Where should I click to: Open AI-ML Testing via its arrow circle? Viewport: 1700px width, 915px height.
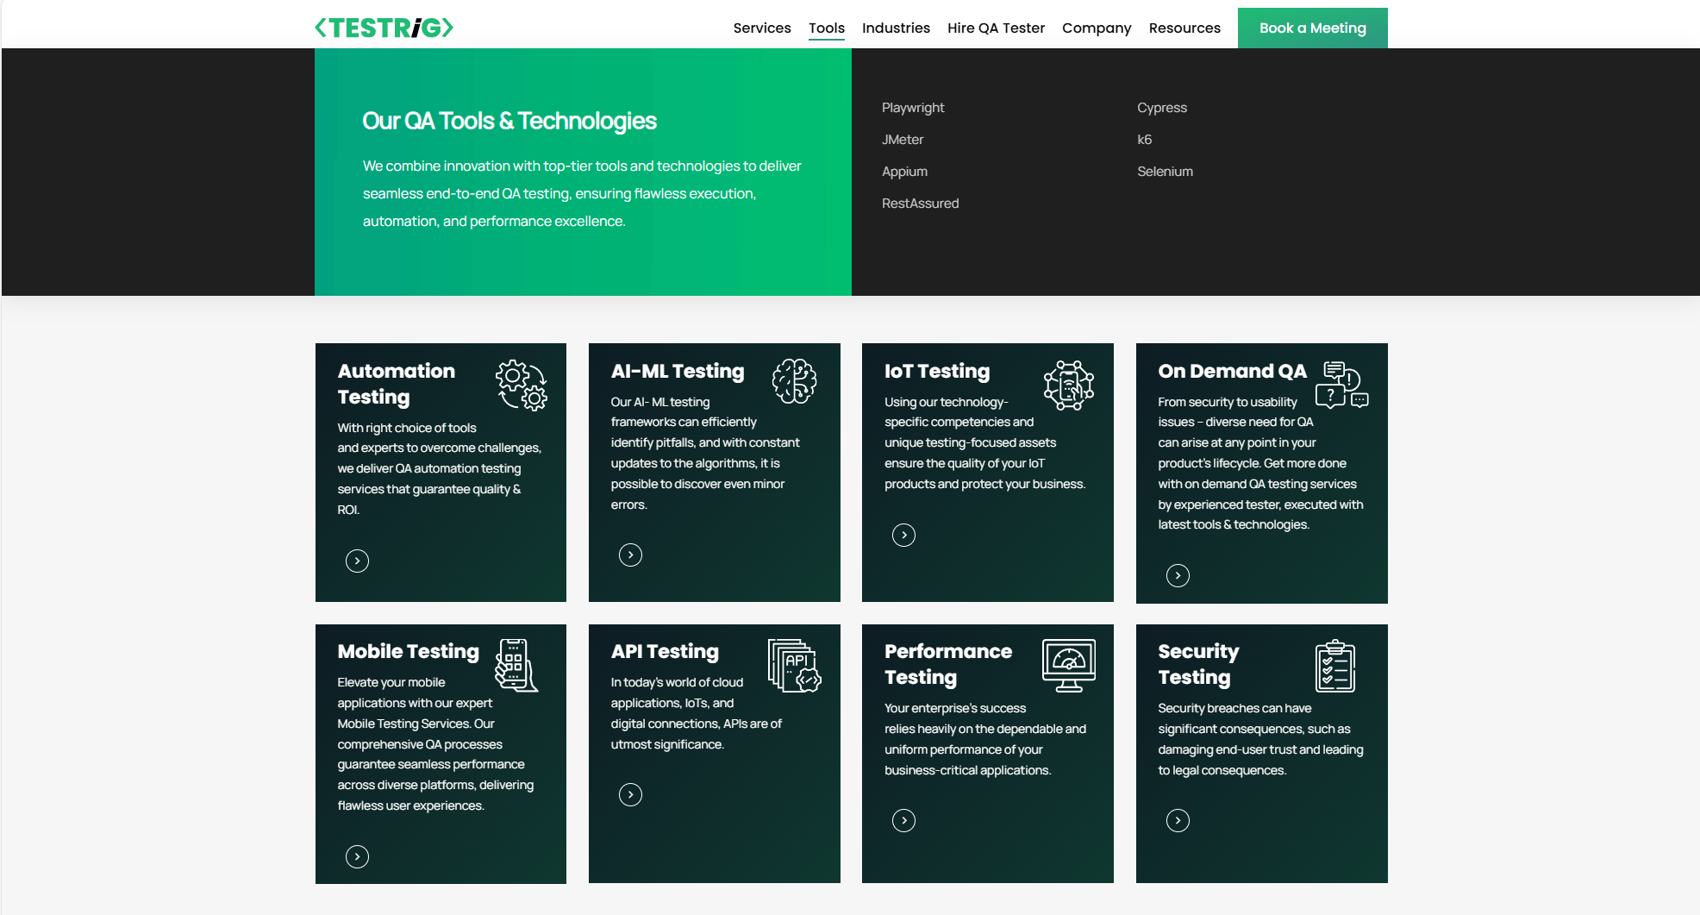[x=630, y=555]
